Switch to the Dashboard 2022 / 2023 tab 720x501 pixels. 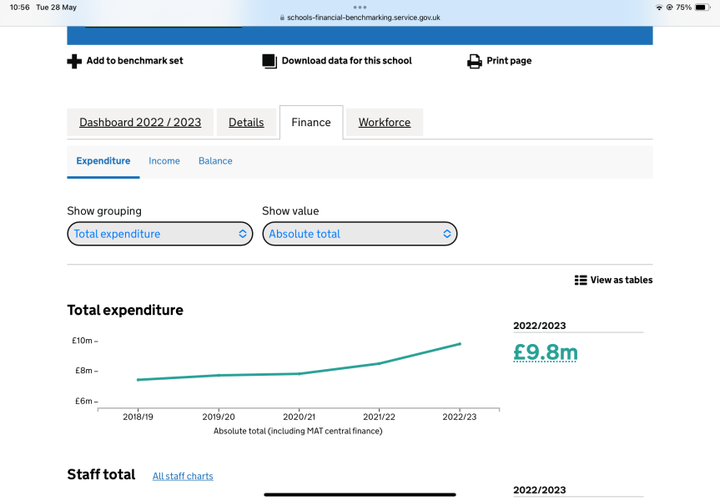pos(140,122)
